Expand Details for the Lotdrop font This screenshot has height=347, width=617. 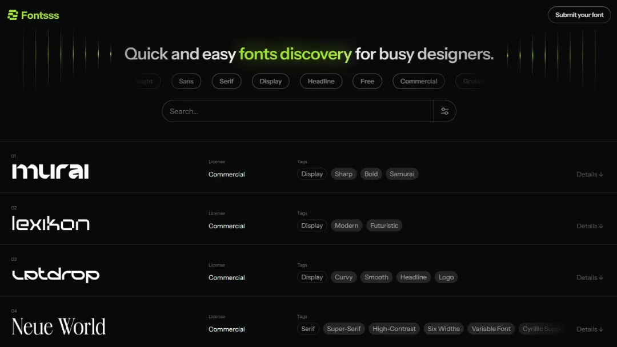pos(590,277)
